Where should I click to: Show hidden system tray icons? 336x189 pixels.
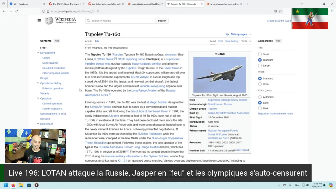coord(279,185)
